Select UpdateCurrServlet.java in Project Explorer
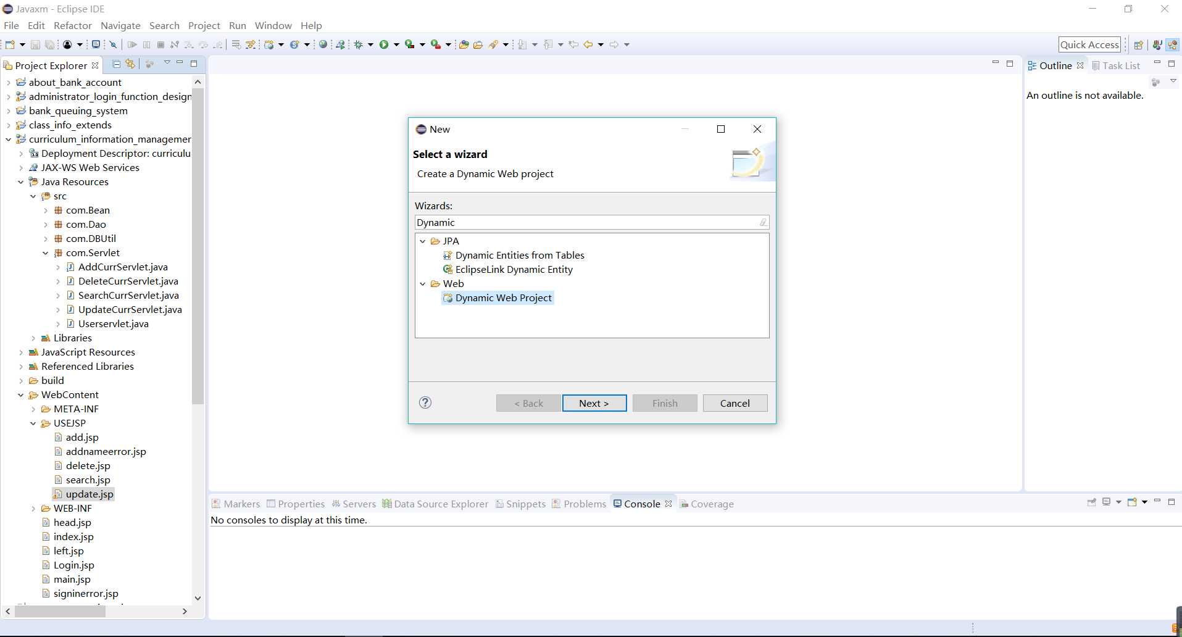 [x=124, y=310]
